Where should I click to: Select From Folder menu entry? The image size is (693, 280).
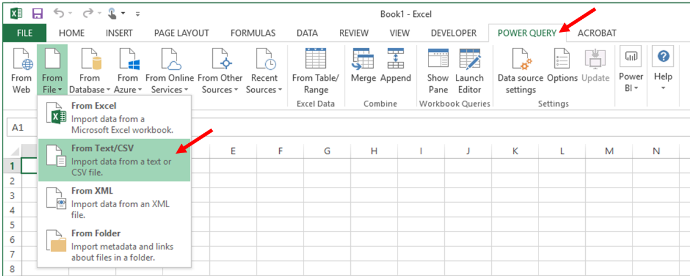[x=114, y=245]
